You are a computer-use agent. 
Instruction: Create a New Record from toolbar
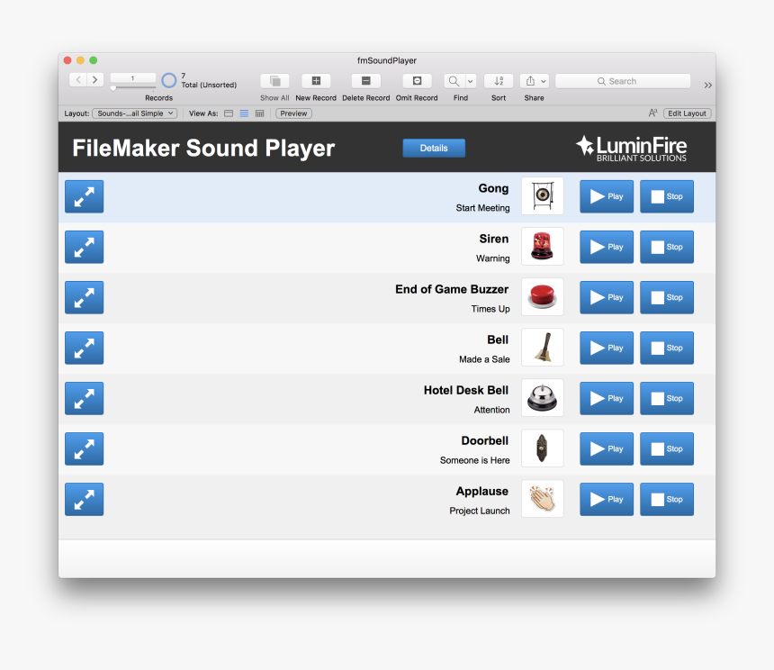316,80
